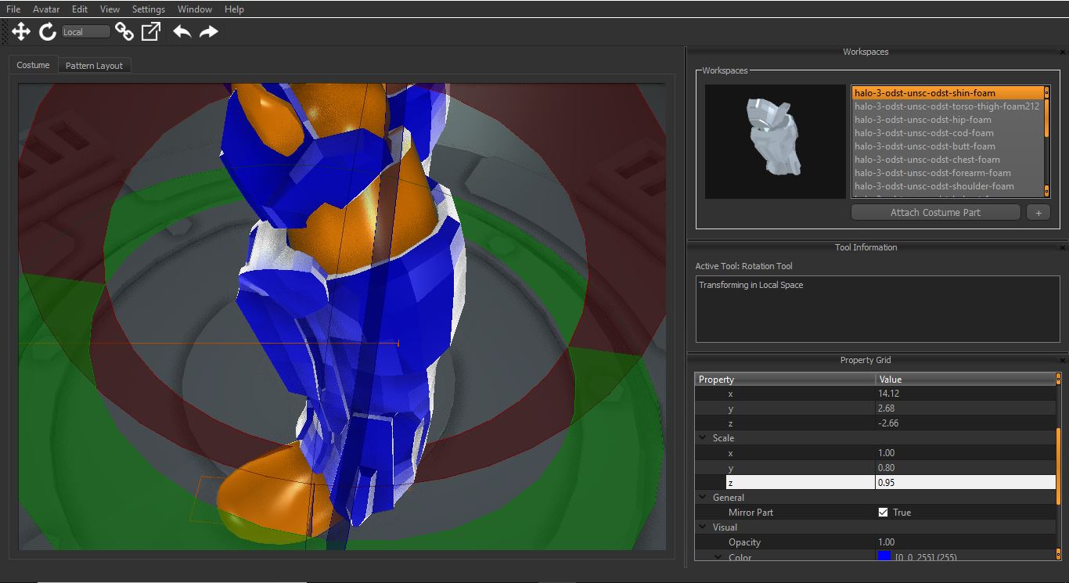Select halo-3-odst-unsc-odst-shoulder-foam workspace
Viewport: 1069px width, 583px height.
tap(948, 185)
